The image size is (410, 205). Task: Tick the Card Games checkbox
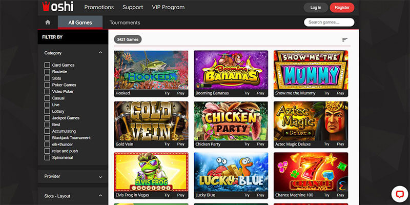47,65
